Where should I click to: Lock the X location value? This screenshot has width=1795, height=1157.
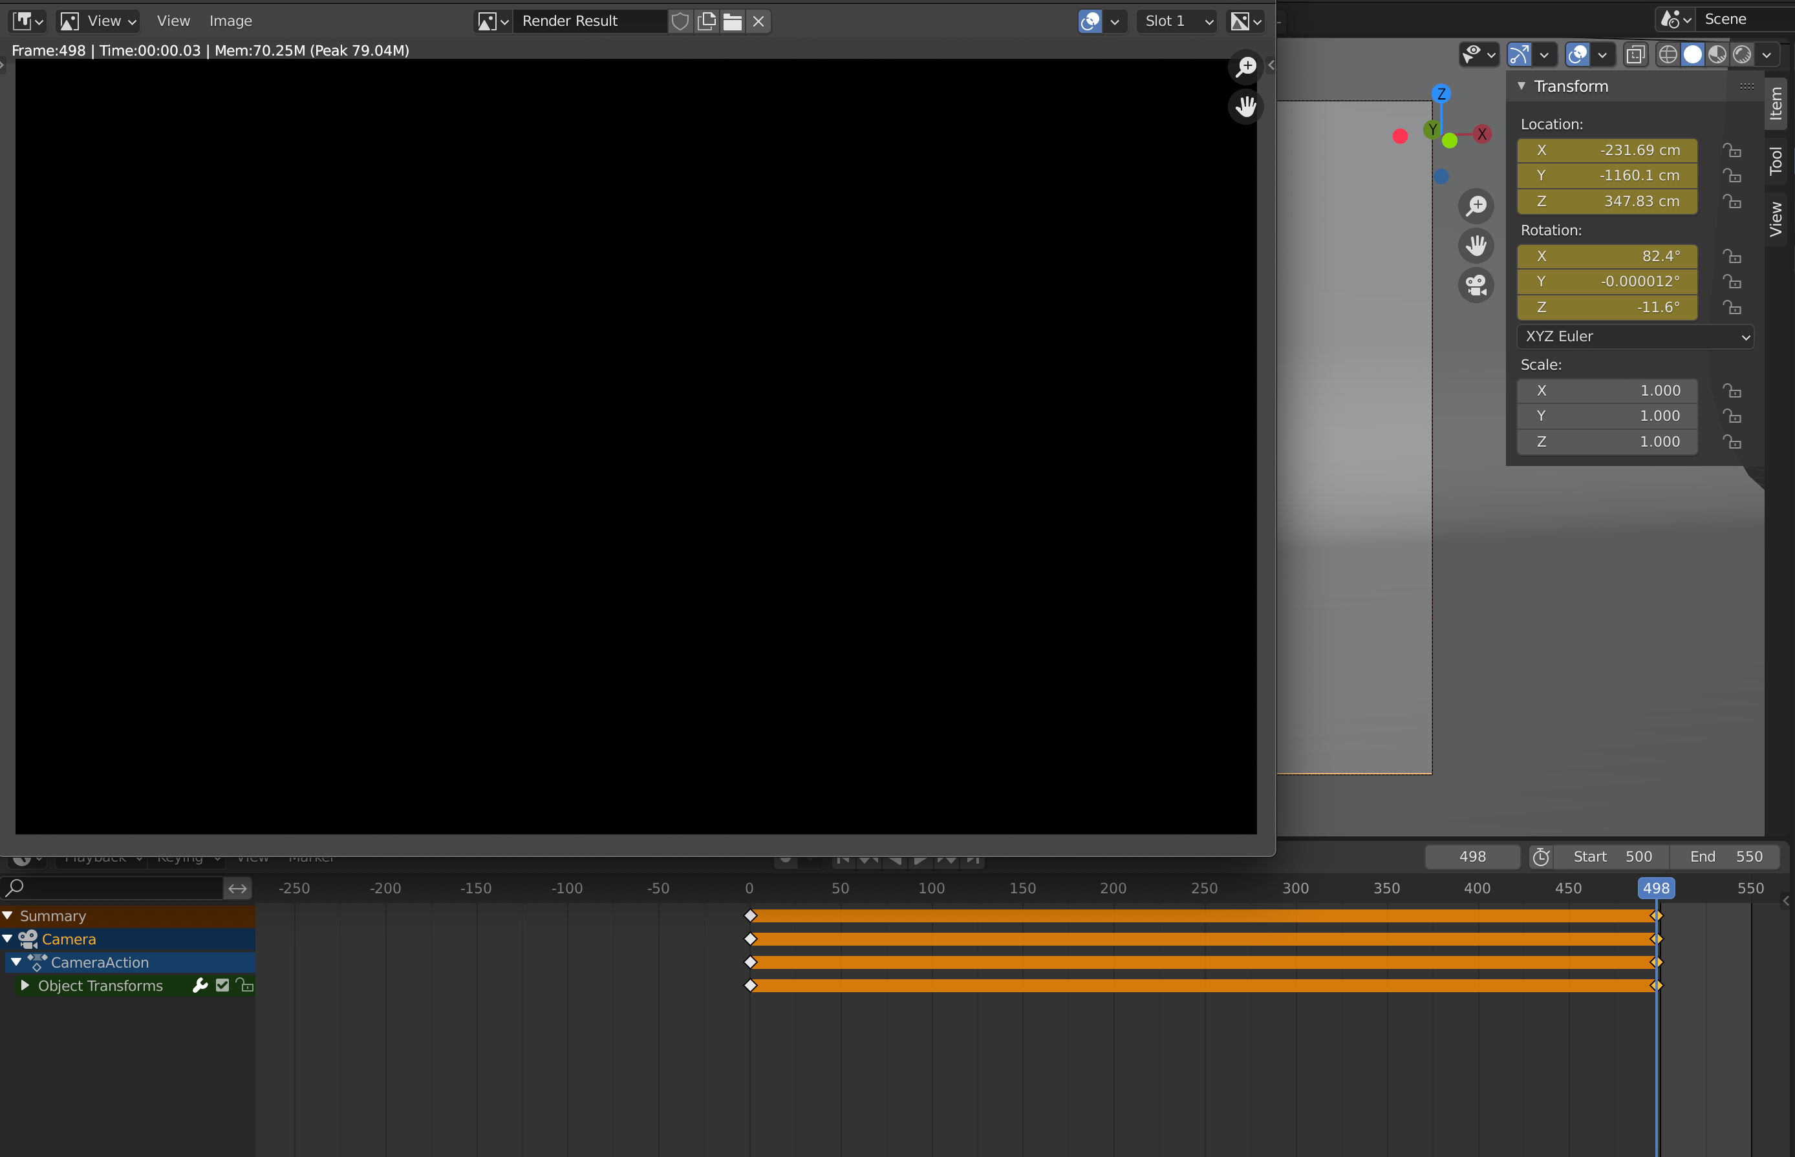point(1733,149)
